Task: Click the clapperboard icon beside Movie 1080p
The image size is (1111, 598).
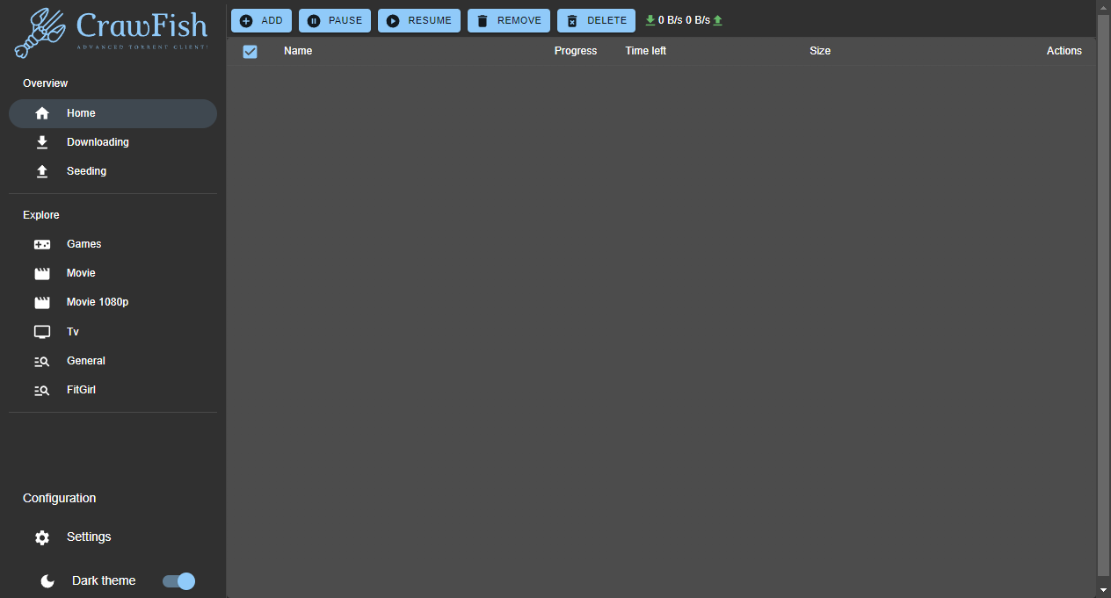Action: tap(42, 302)
